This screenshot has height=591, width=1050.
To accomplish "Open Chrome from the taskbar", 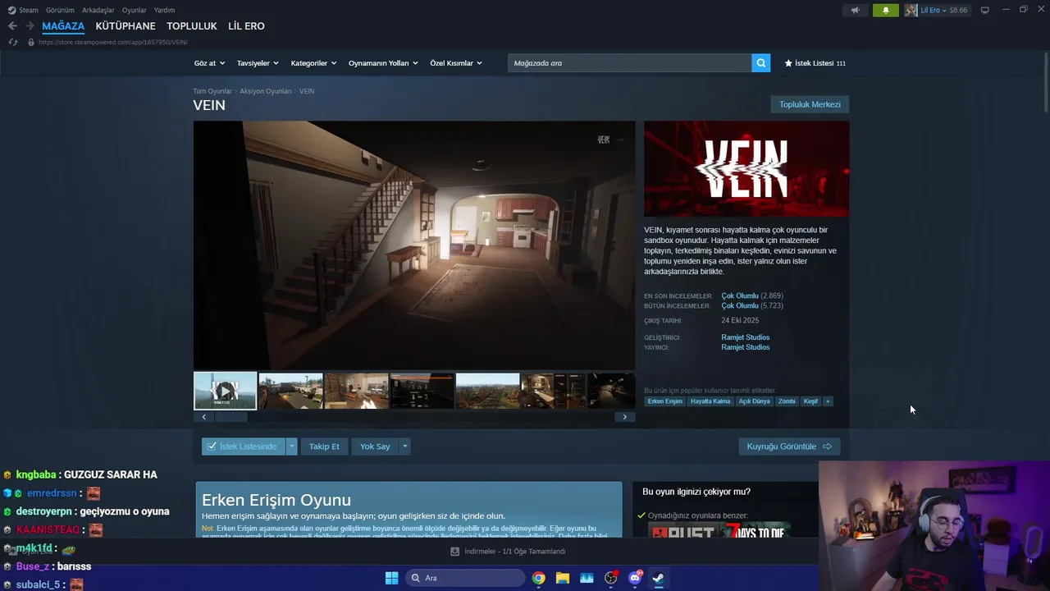I will click(x=538, y=578).
